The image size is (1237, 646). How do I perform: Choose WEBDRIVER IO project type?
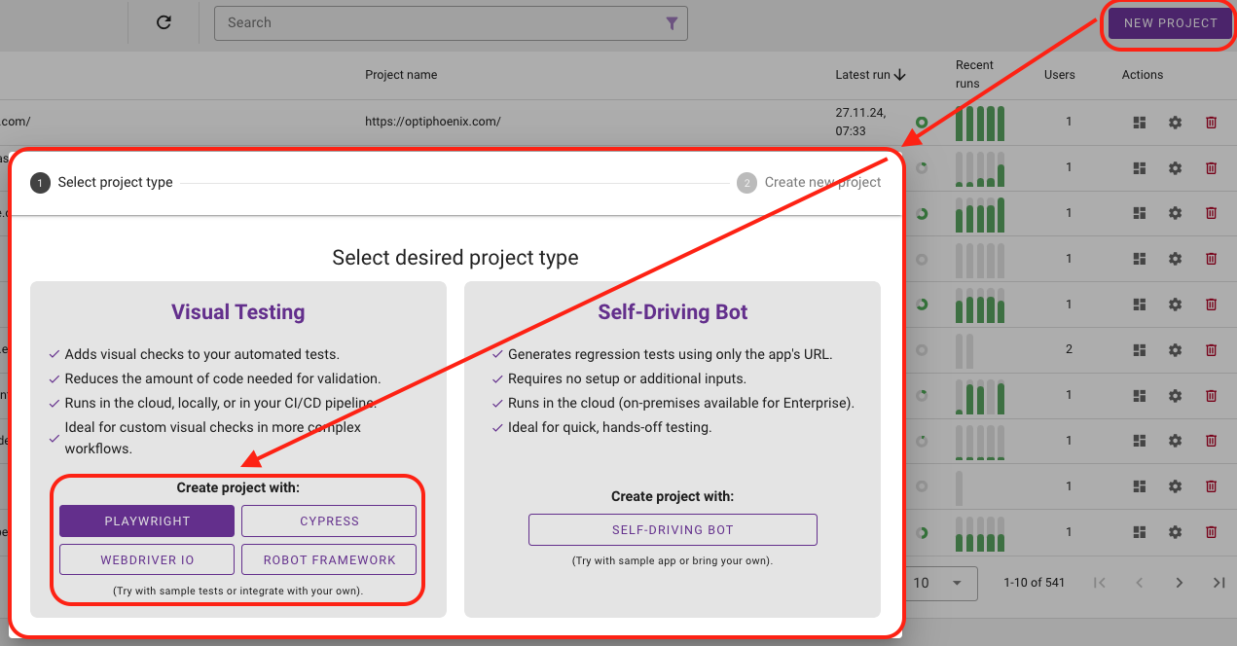tap(147, 559)
